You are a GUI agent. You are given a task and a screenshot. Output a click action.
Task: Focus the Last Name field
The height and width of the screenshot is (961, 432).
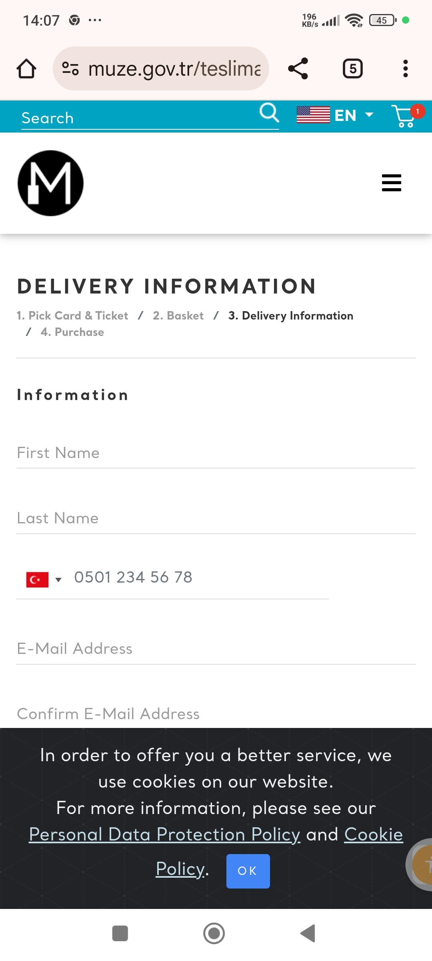(216, 519)
